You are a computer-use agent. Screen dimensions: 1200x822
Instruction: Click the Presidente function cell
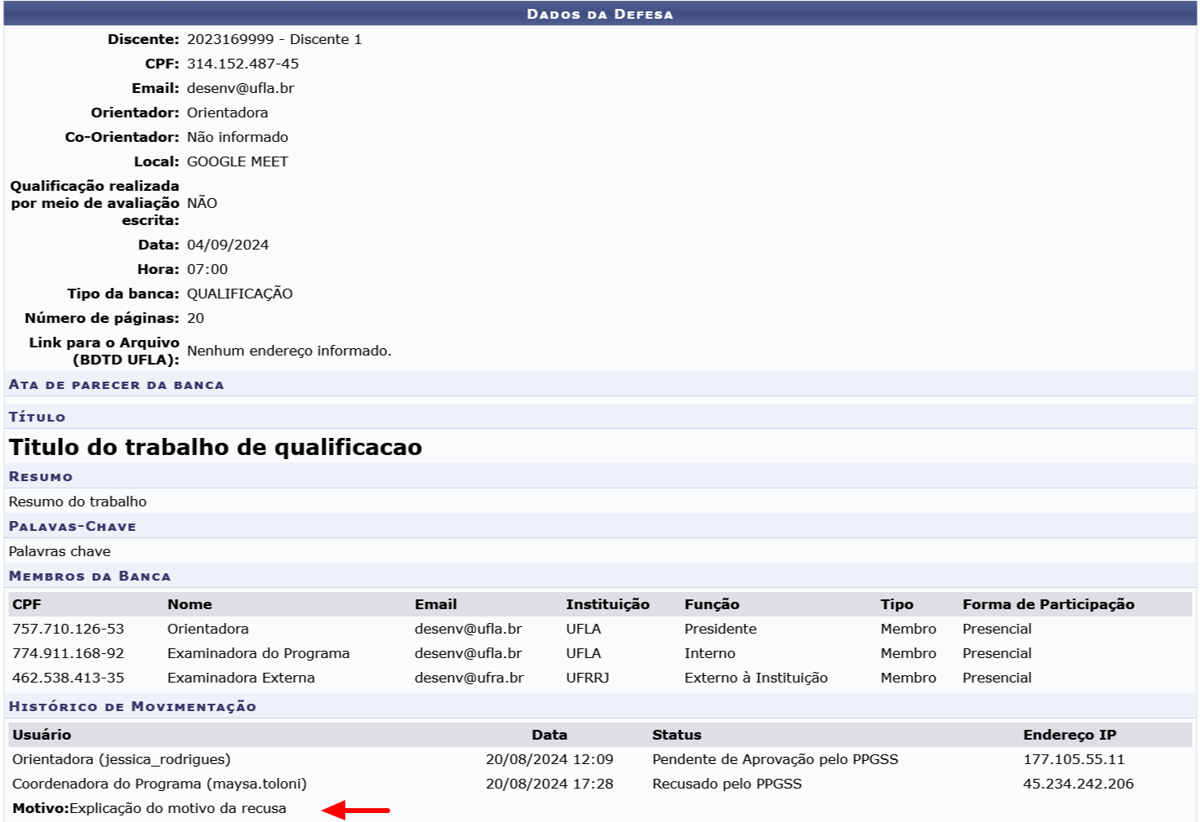click(x=721, y=629)
